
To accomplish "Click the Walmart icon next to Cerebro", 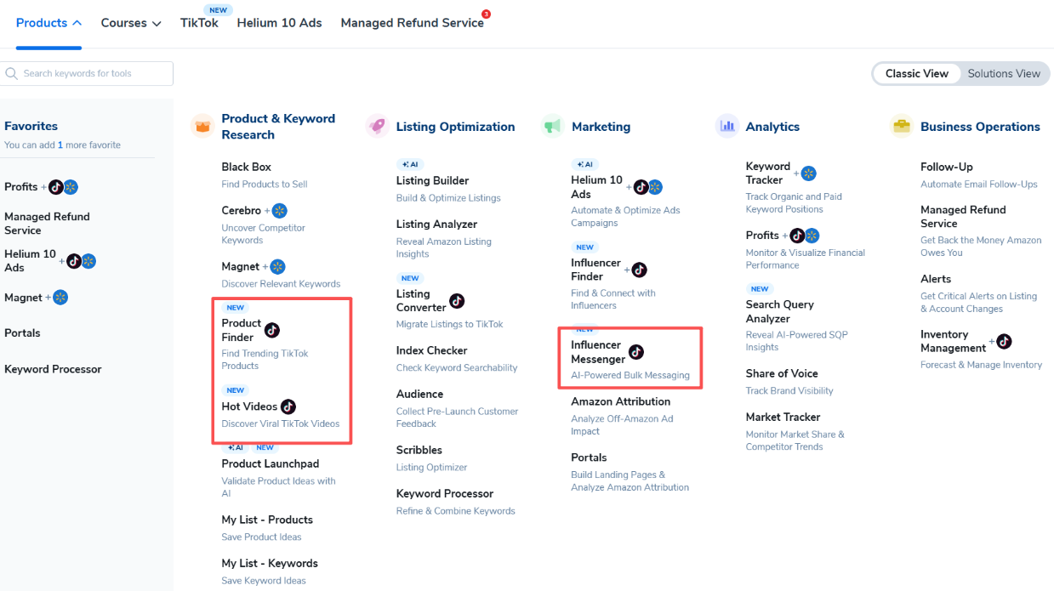I will pyautogui.click(x=279, y=210).
